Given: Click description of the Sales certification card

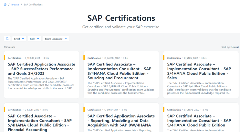Looking at the screenshot, I should point(199,88).
